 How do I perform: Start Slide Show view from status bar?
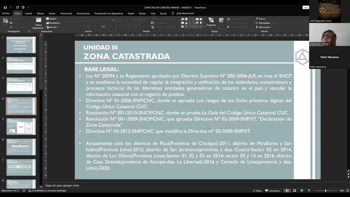point(309,191)
